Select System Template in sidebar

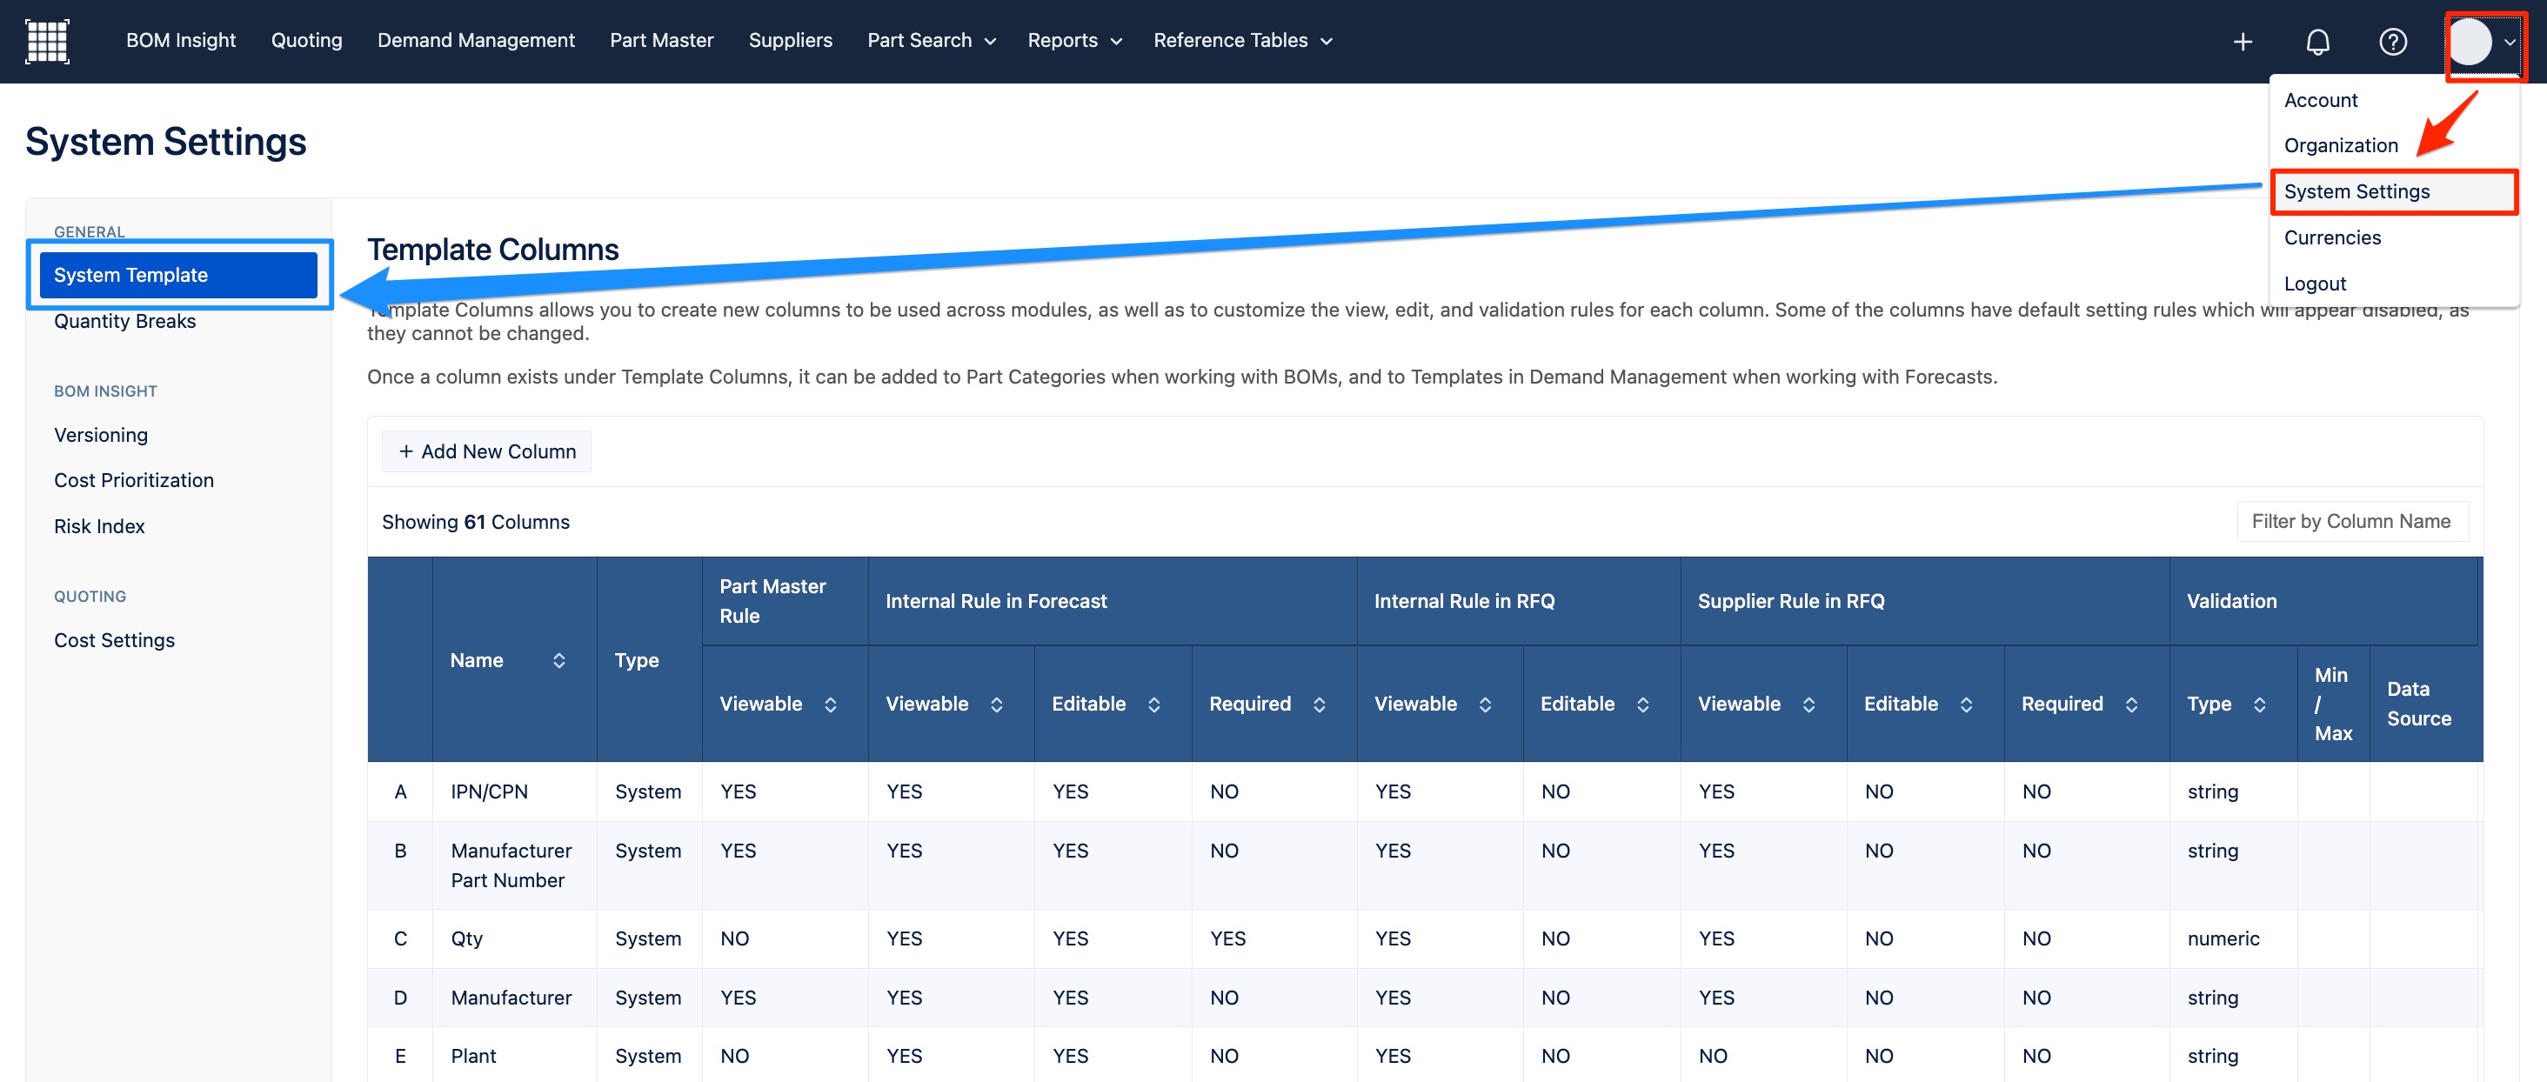[178, 275]
